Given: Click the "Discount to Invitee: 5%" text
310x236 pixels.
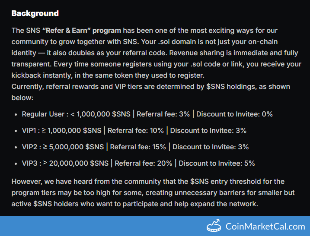Looking at the screenshot, I should point(217,164).
